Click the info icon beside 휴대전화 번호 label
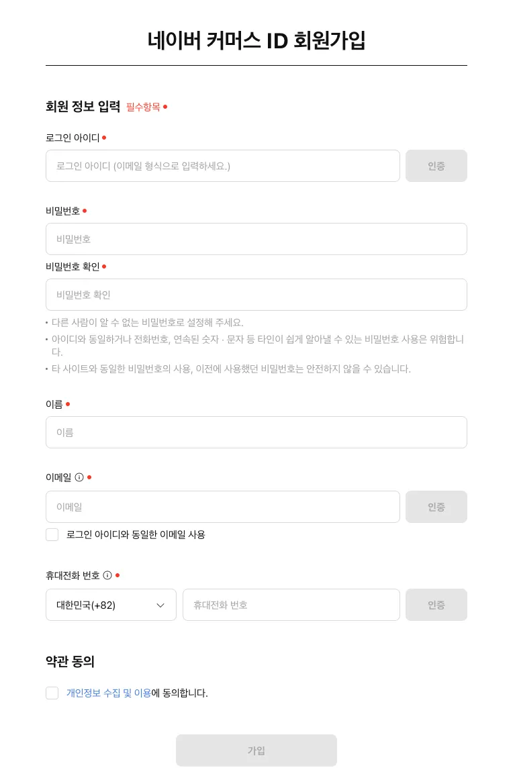 coord(107,575)
